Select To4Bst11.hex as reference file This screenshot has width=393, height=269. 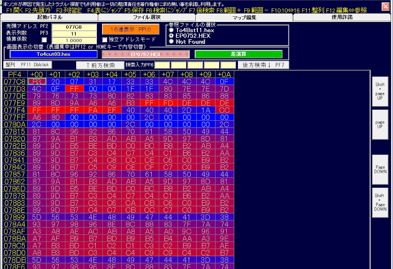(x=172, y=30)
